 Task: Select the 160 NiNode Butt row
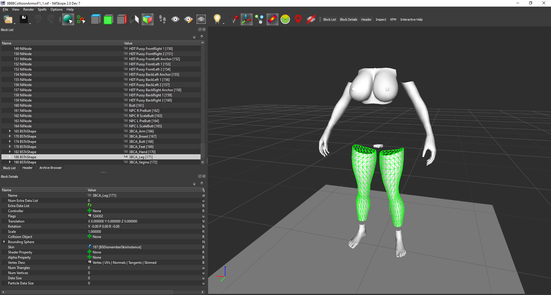(x=101, y=105)
